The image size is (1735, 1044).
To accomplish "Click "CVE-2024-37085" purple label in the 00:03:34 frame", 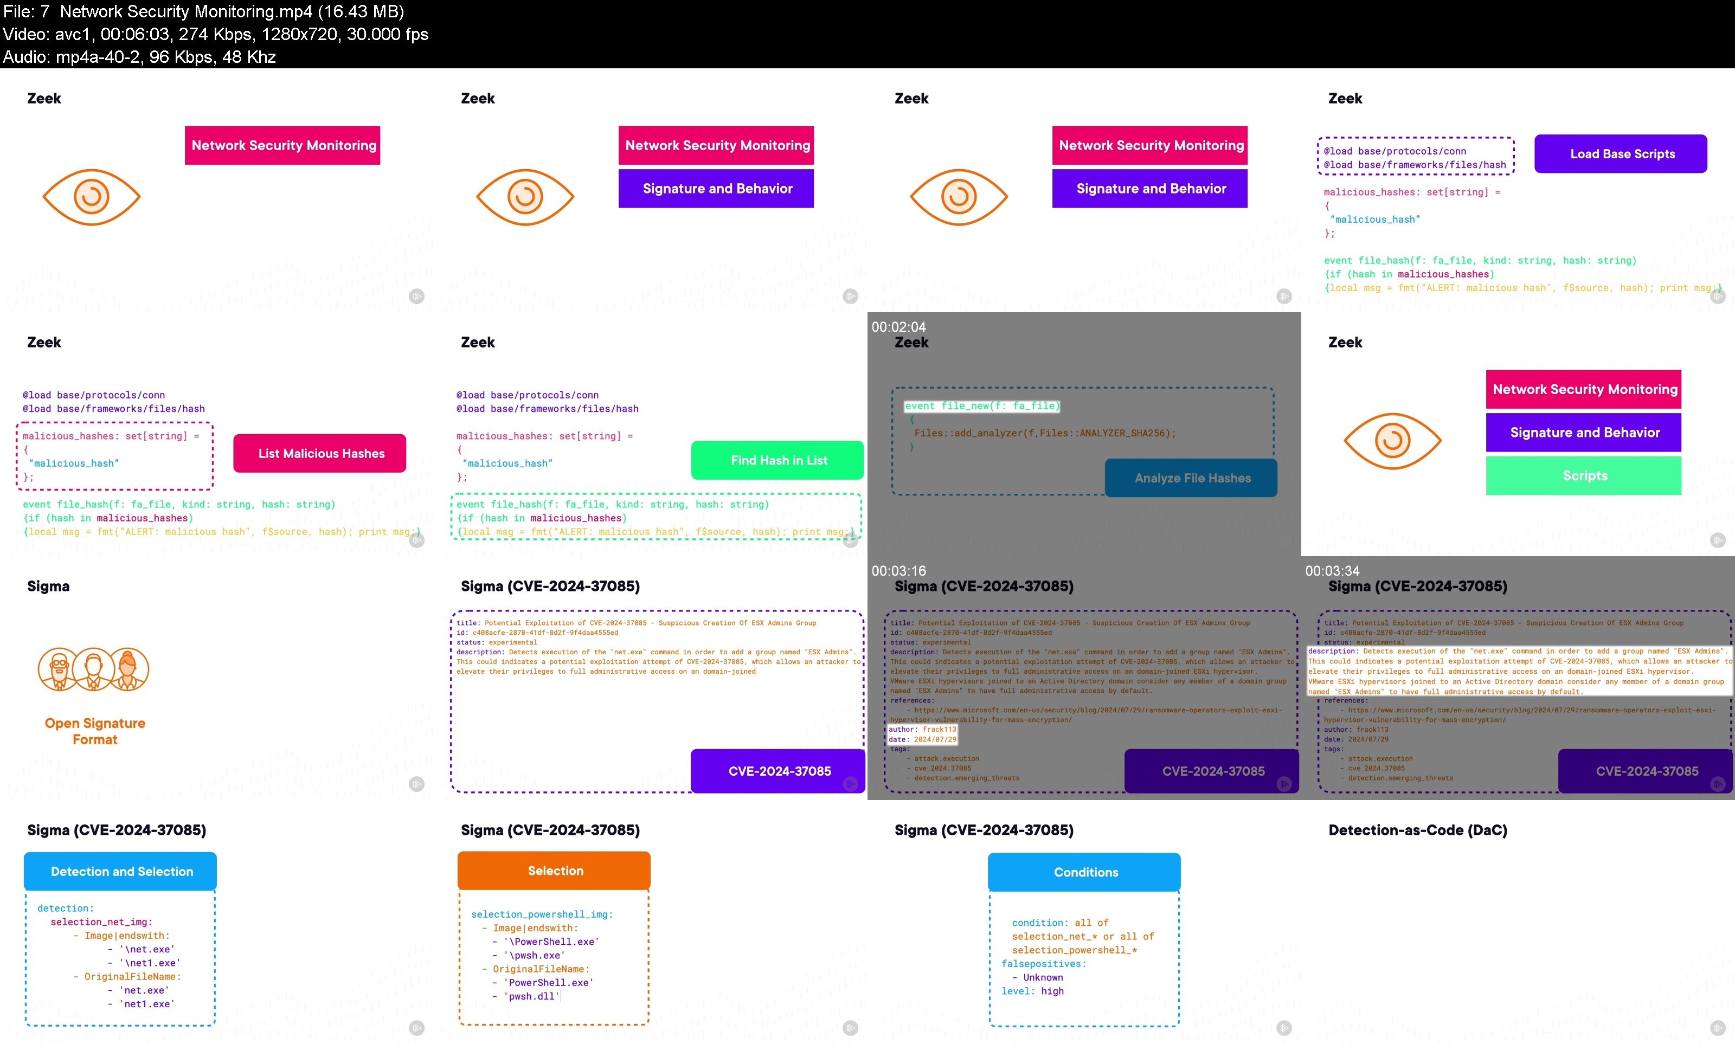I will tap(1645, 771).
